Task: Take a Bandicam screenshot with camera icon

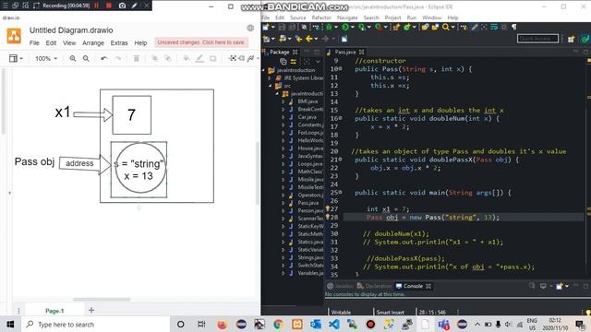Action: (122, 6)
